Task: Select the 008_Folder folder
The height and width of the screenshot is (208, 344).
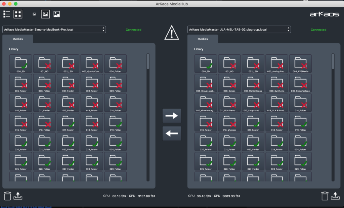Action: click(x=92, y=83)
